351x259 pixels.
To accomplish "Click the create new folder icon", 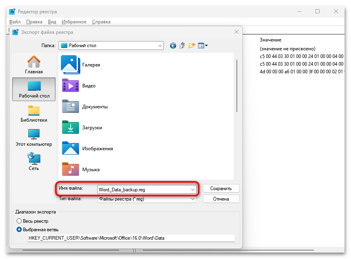I will click(192, 46).
